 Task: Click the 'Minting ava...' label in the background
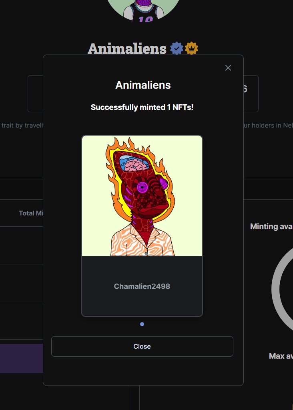271,226
